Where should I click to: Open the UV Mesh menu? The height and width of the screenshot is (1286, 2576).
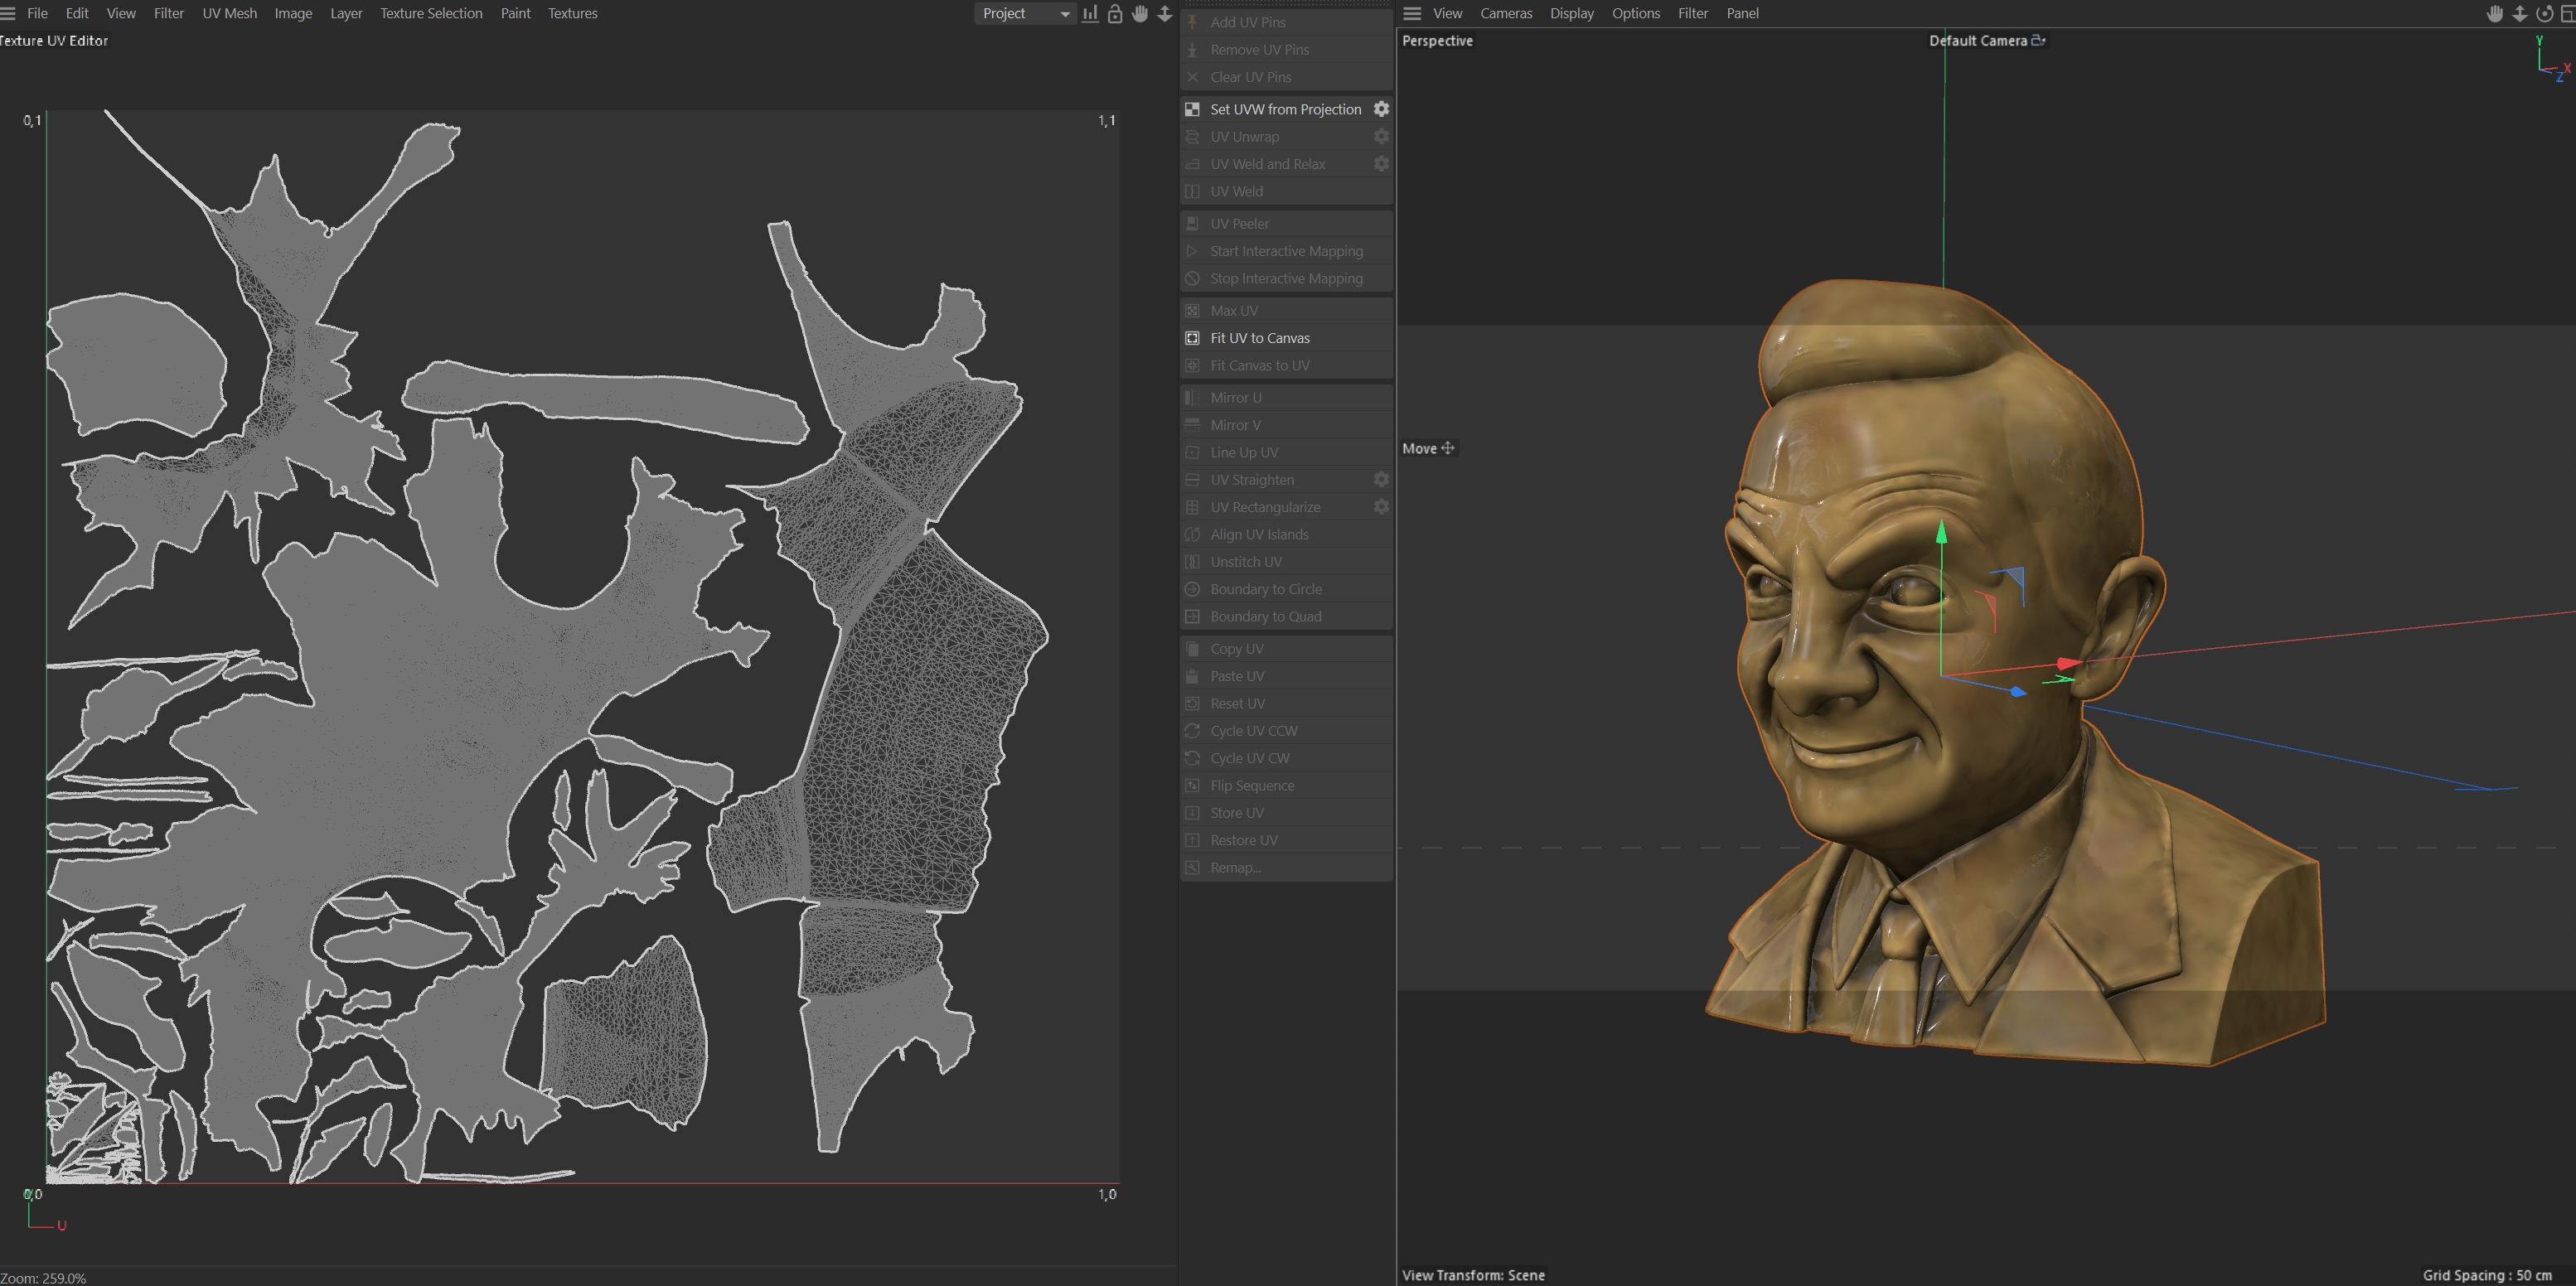click(x=229, y=13)
